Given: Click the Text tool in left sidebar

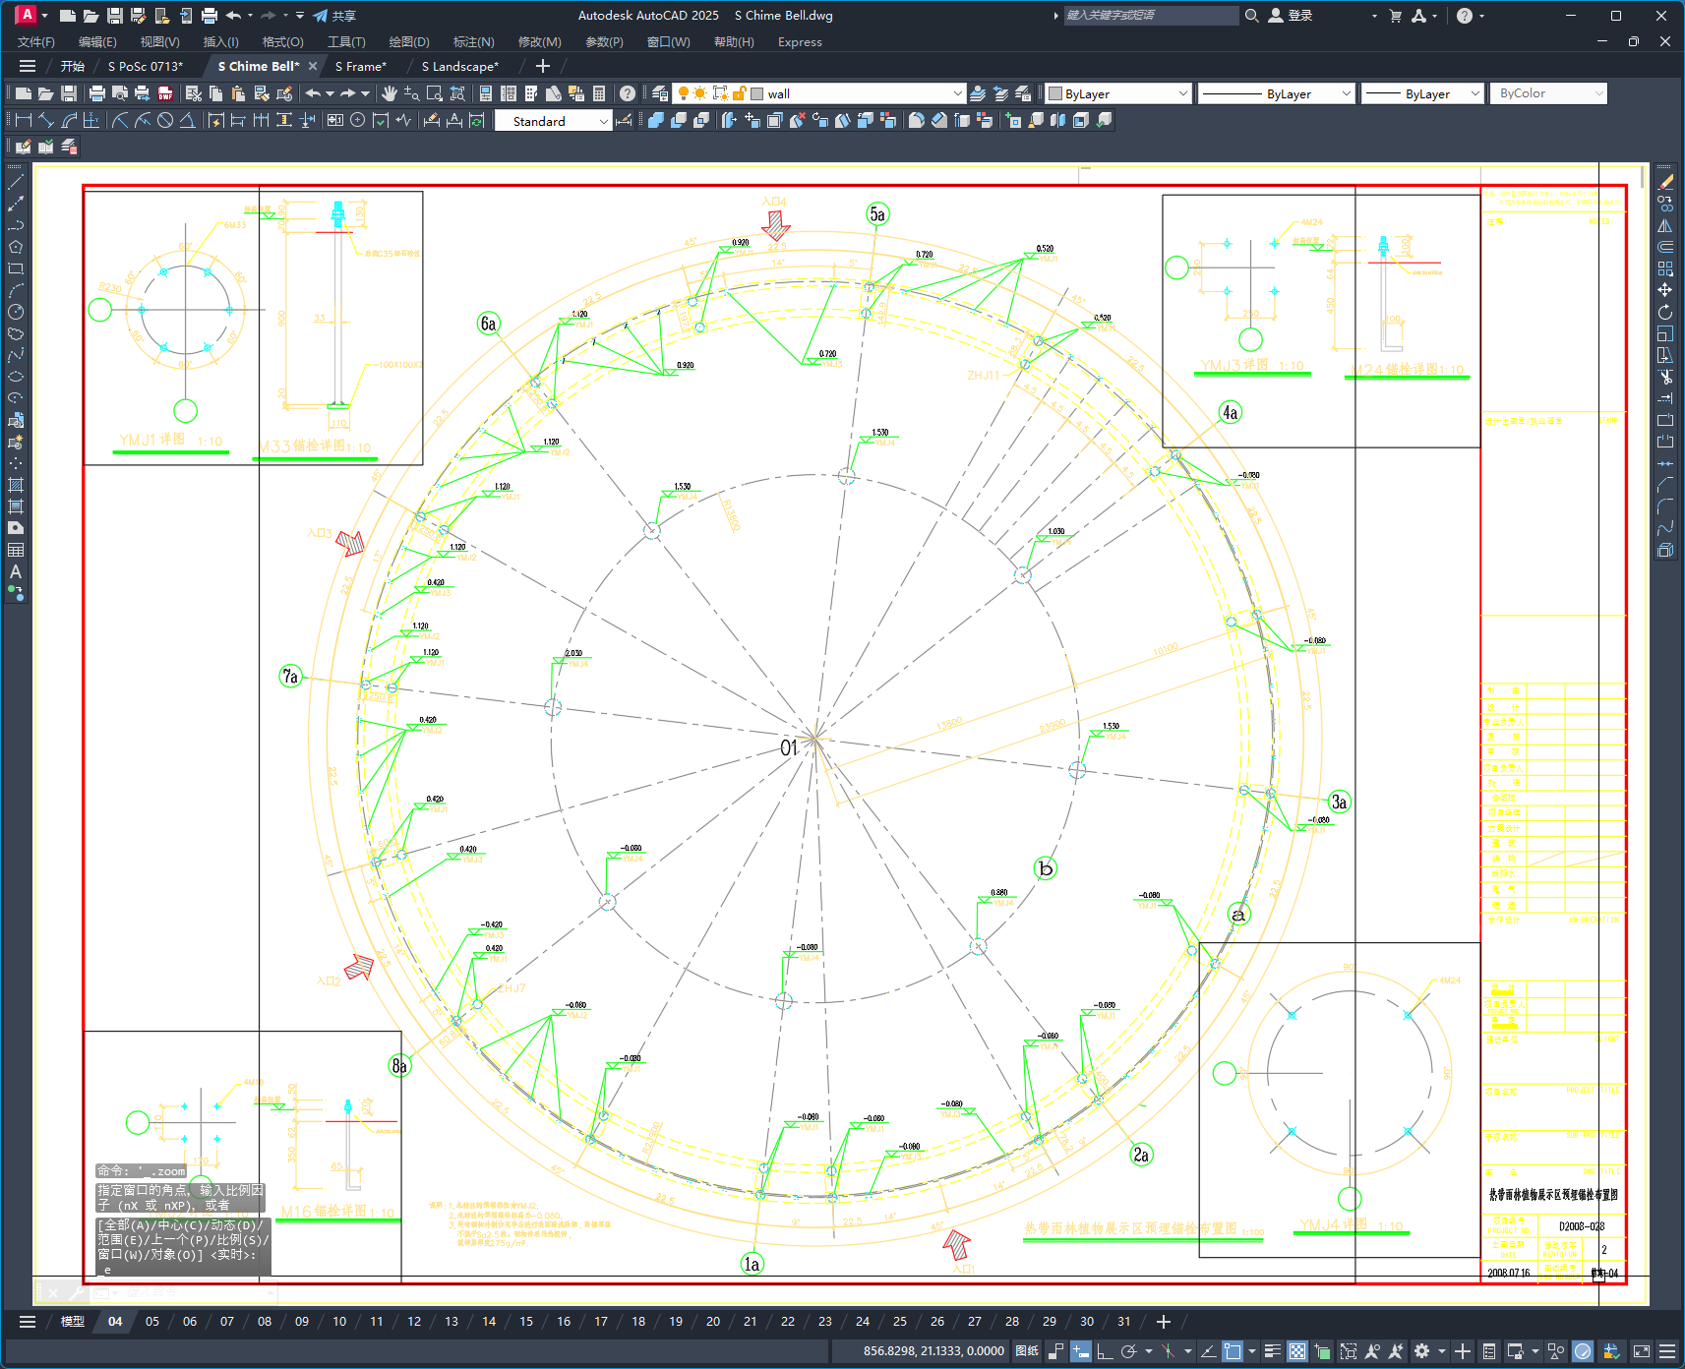Looking at the screenshot, I should (x=16, y=571).
